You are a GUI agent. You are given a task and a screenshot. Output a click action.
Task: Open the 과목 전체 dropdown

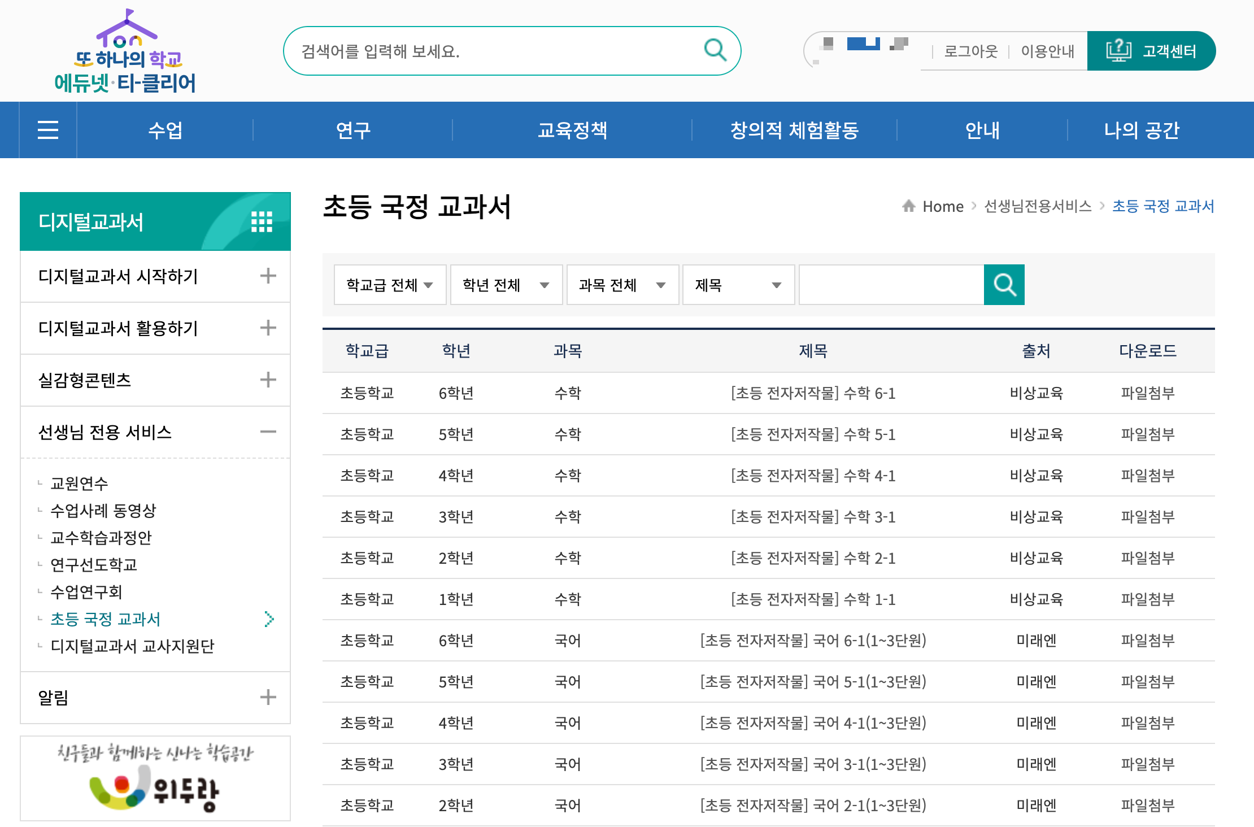click(622, 285)
